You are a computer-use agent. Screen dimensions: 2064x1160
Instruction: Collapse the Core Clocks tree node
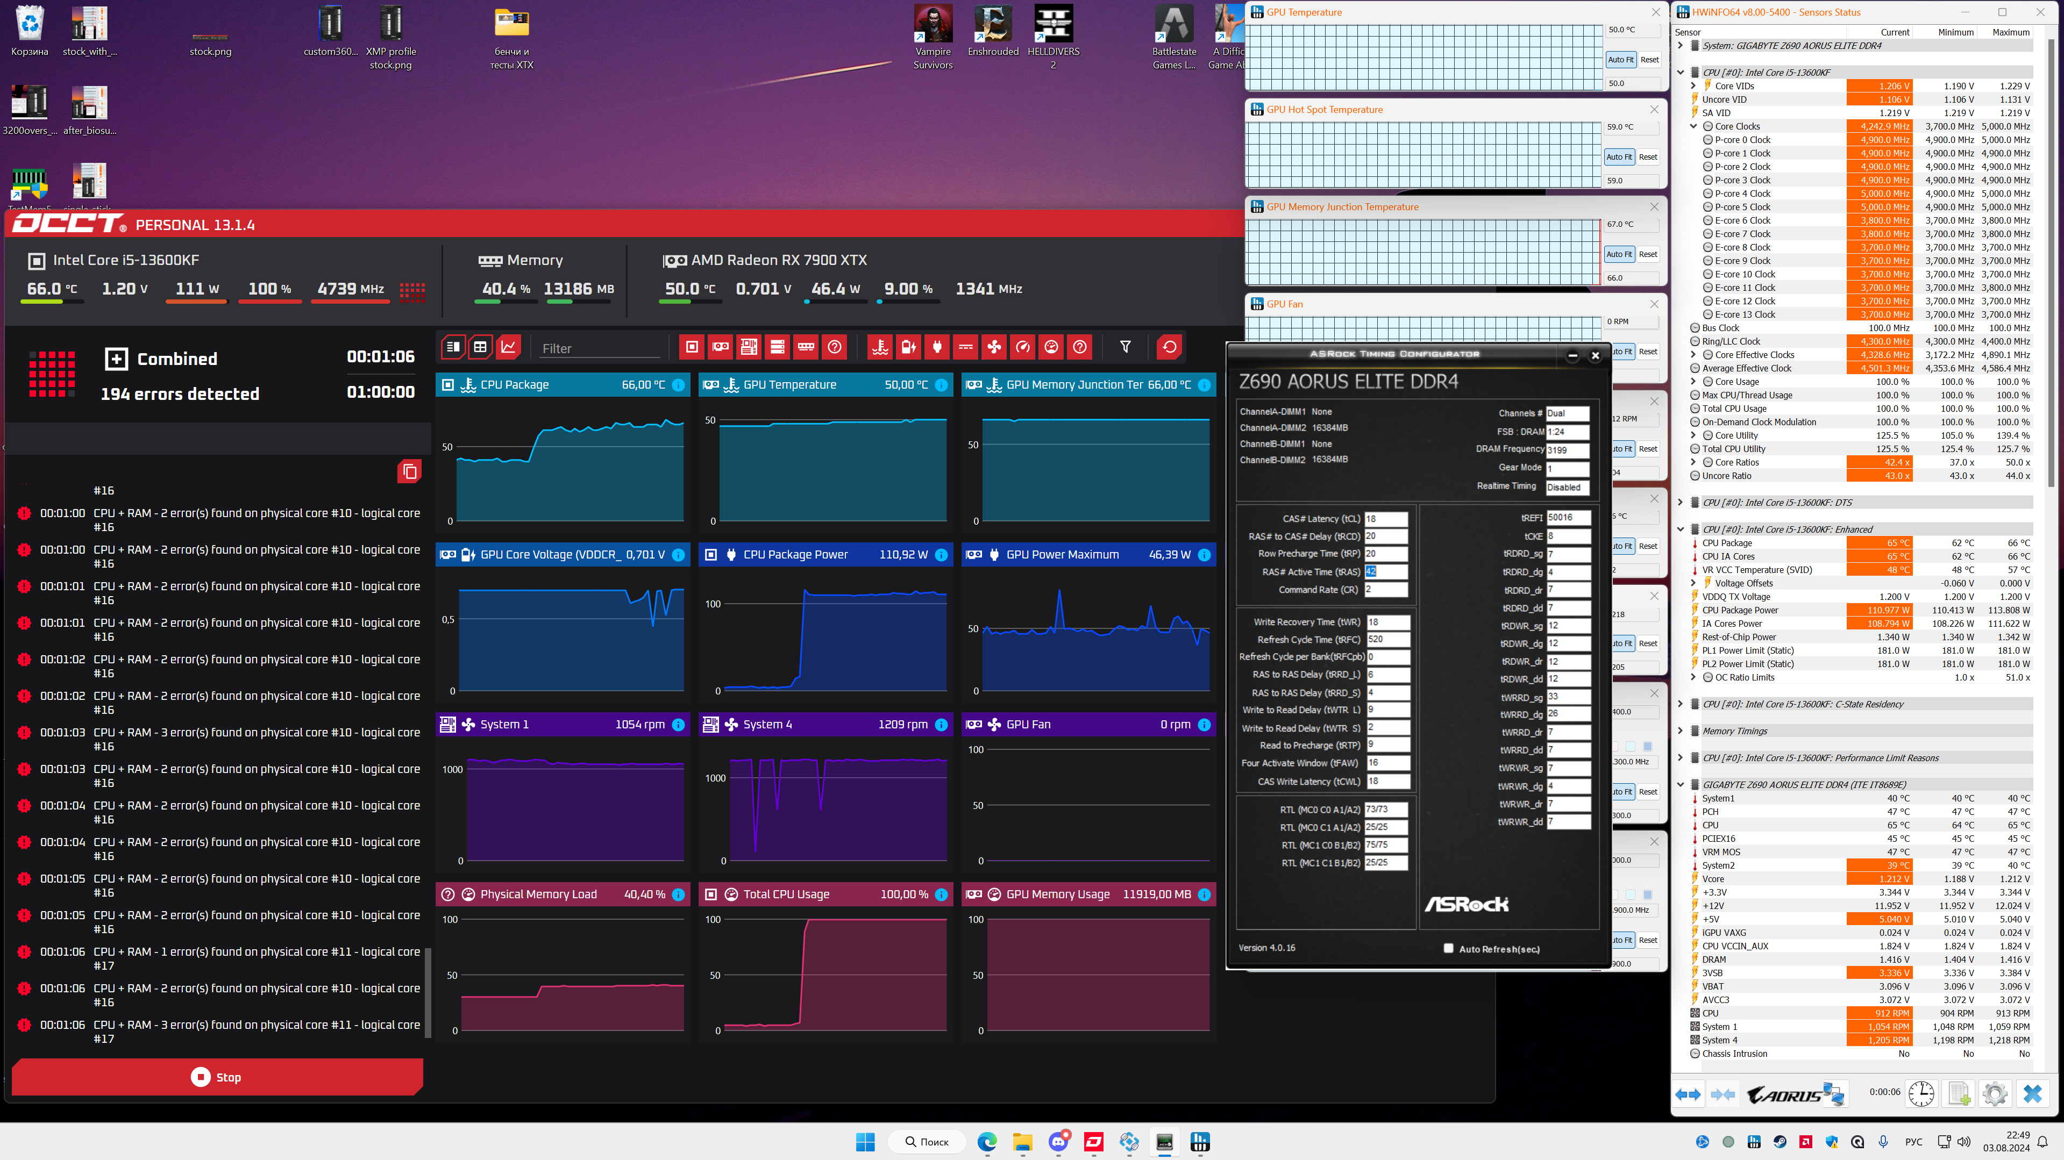coord(1693,126)
